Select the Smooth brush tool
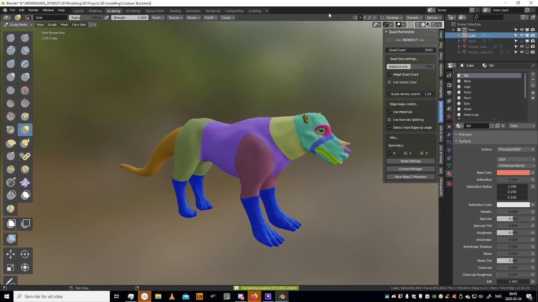 (x=25, y=90)
